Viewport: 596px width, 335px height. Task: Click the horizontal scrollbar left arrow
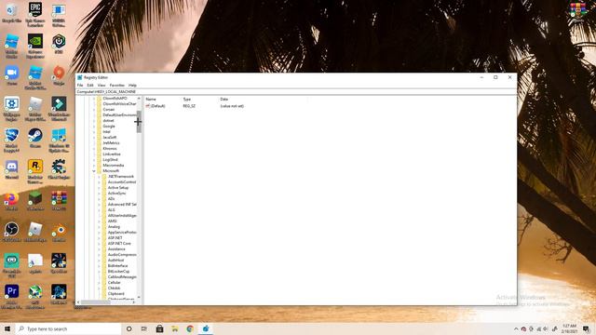(x=78, y=302)
